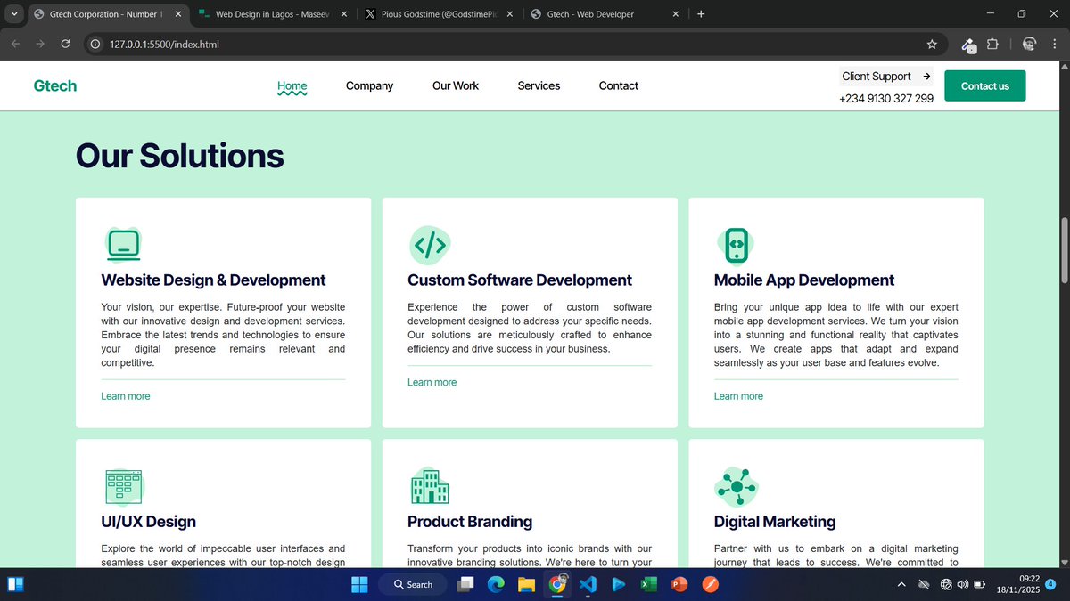This screenshot has width=1070, height=601.
Task: Launch Visual Studio Code from the taskbar
Action: (x=588, y=584)
